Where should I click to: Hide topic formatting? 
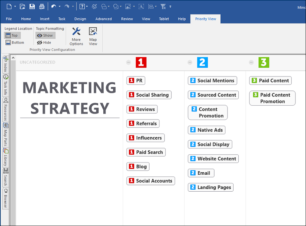point(44,42)
